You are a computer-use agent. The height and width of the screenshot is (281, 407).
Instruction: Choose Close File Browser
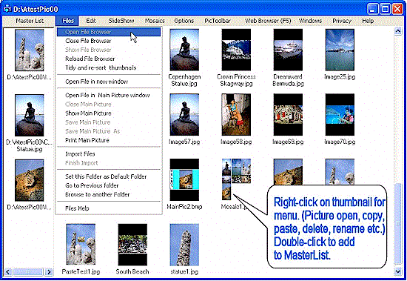click(109, 41)
